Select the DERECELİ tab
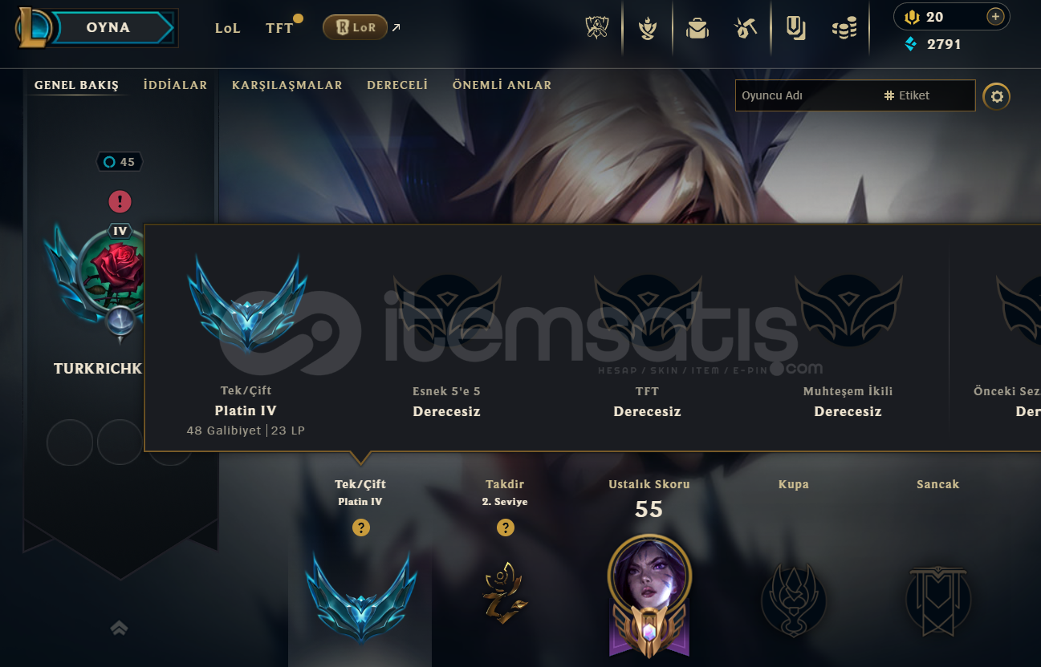Screen dimensions: 1041x667 point(397,85)
